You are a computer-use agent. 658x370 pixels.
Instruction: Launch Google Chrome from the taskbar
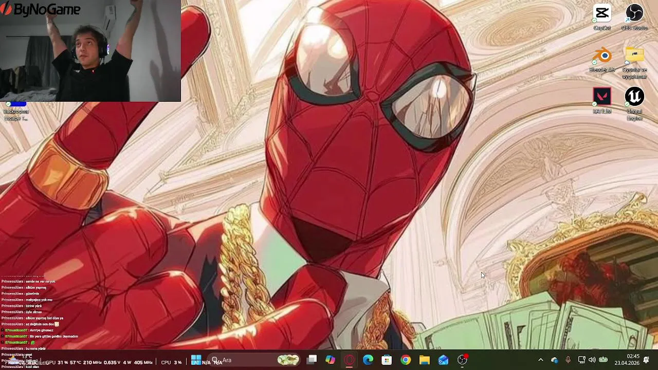[406, 360]
